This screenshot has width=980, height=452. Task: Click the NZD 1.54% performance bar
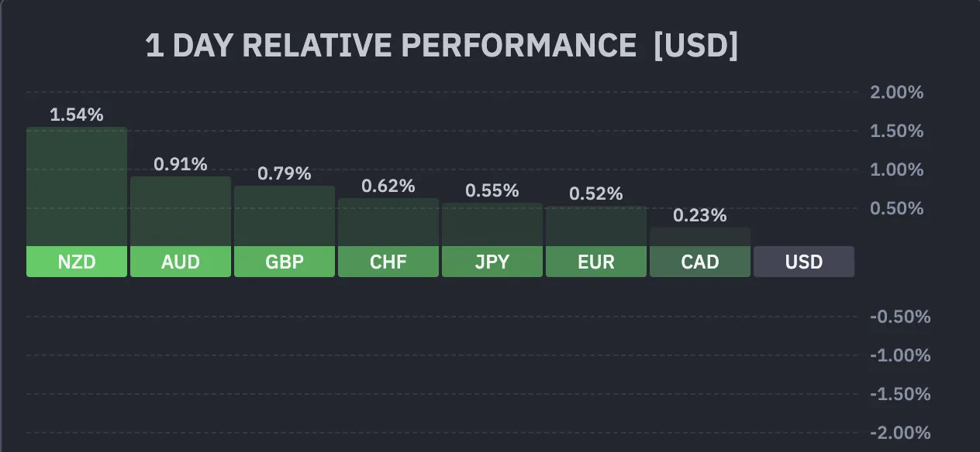coord(77,187)
